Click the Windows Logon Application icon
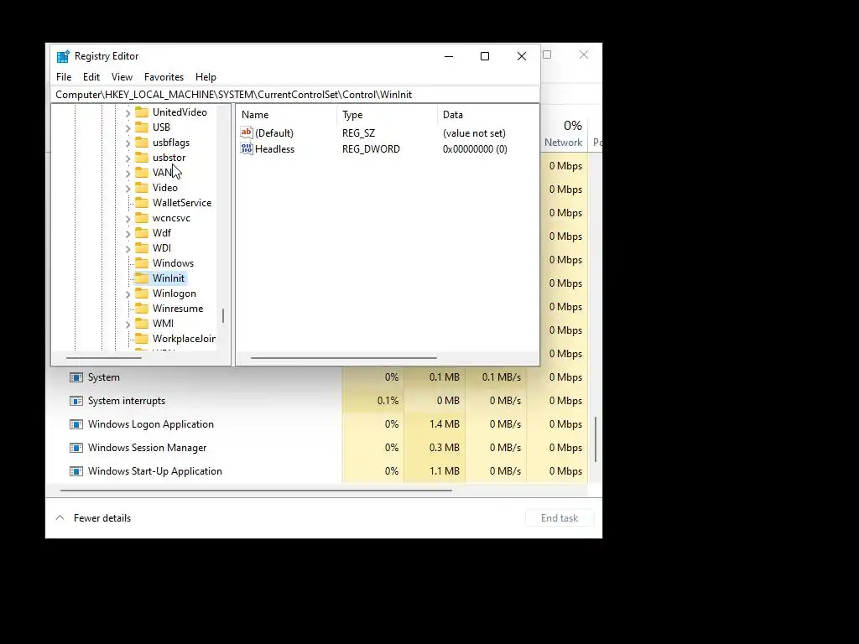Viewport: 859px width, 644px height. pos(76,424)
